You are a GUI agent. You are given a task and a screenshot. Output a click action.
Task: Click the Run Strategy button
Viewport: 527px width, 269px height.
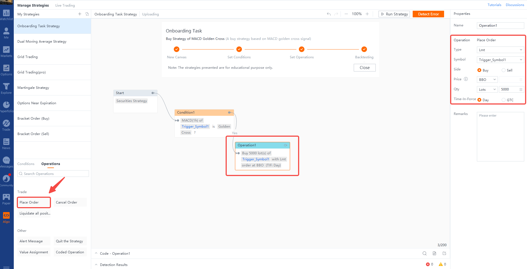pyautogui.click(x=394, y=14)
